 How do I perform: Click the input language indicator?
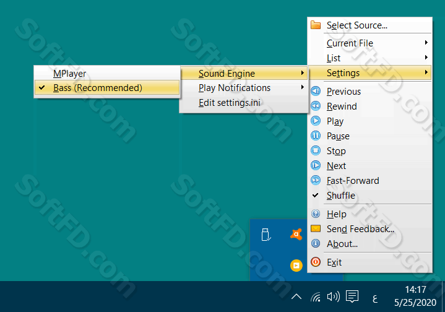coord(375,298)
